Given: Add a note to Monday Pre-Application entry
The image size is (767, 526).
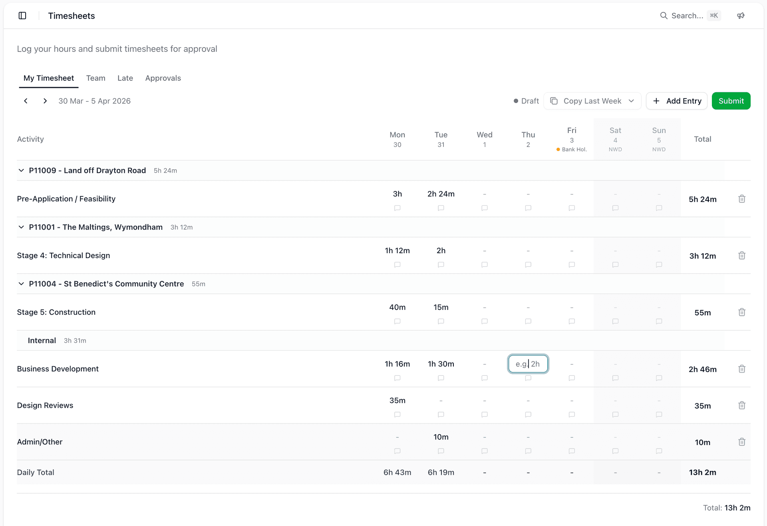Looking at the screenshot, I should pos(397,208).
